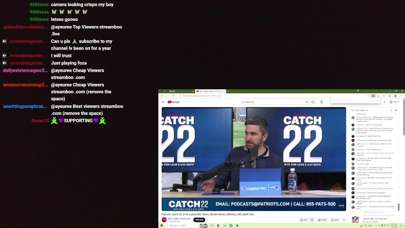Click the browser back arrow
The image size is (405, 228).
click(x=162, y=96)
